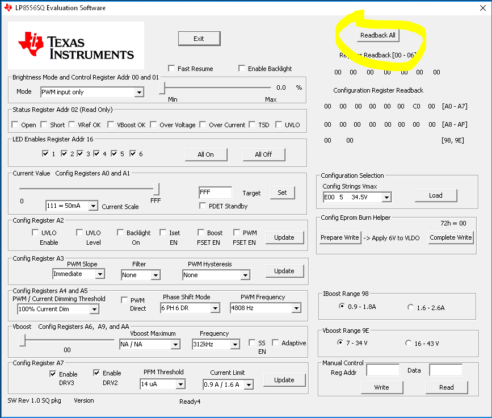Toggle the UVLO Enable checkbox

35,232
